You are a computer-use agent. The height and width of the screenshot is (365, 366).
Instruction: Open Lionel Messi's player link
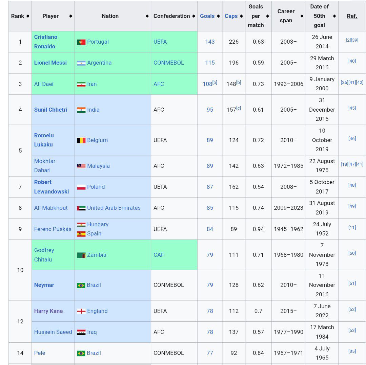point(50,63)
